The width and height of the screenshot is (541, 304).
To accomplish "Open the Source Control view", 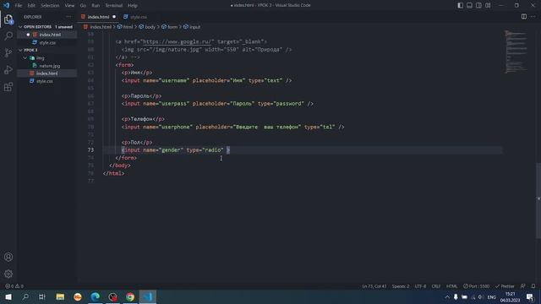I will click(8, 52).
